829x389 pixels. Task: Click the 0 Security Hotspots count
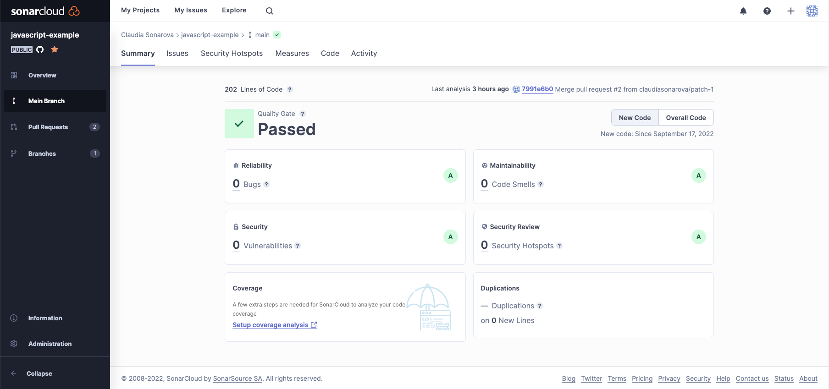click(484, 245)
